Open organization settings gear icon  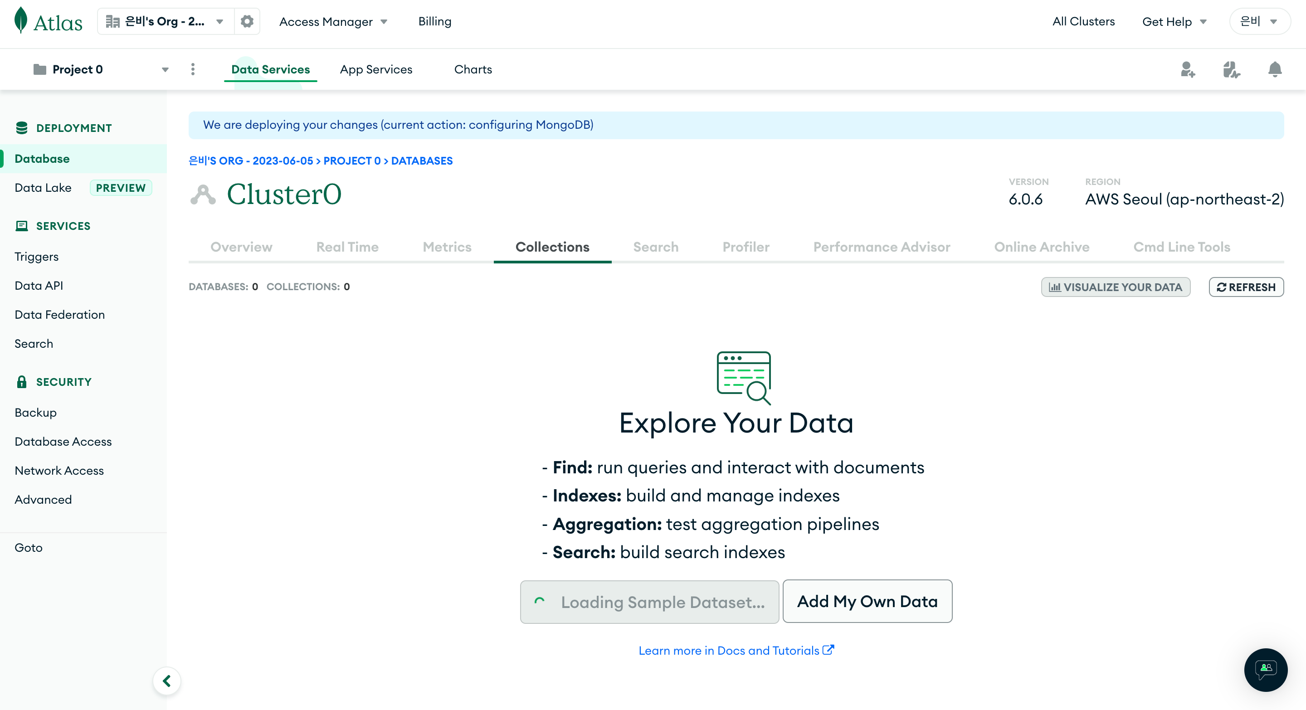point(247,21)
